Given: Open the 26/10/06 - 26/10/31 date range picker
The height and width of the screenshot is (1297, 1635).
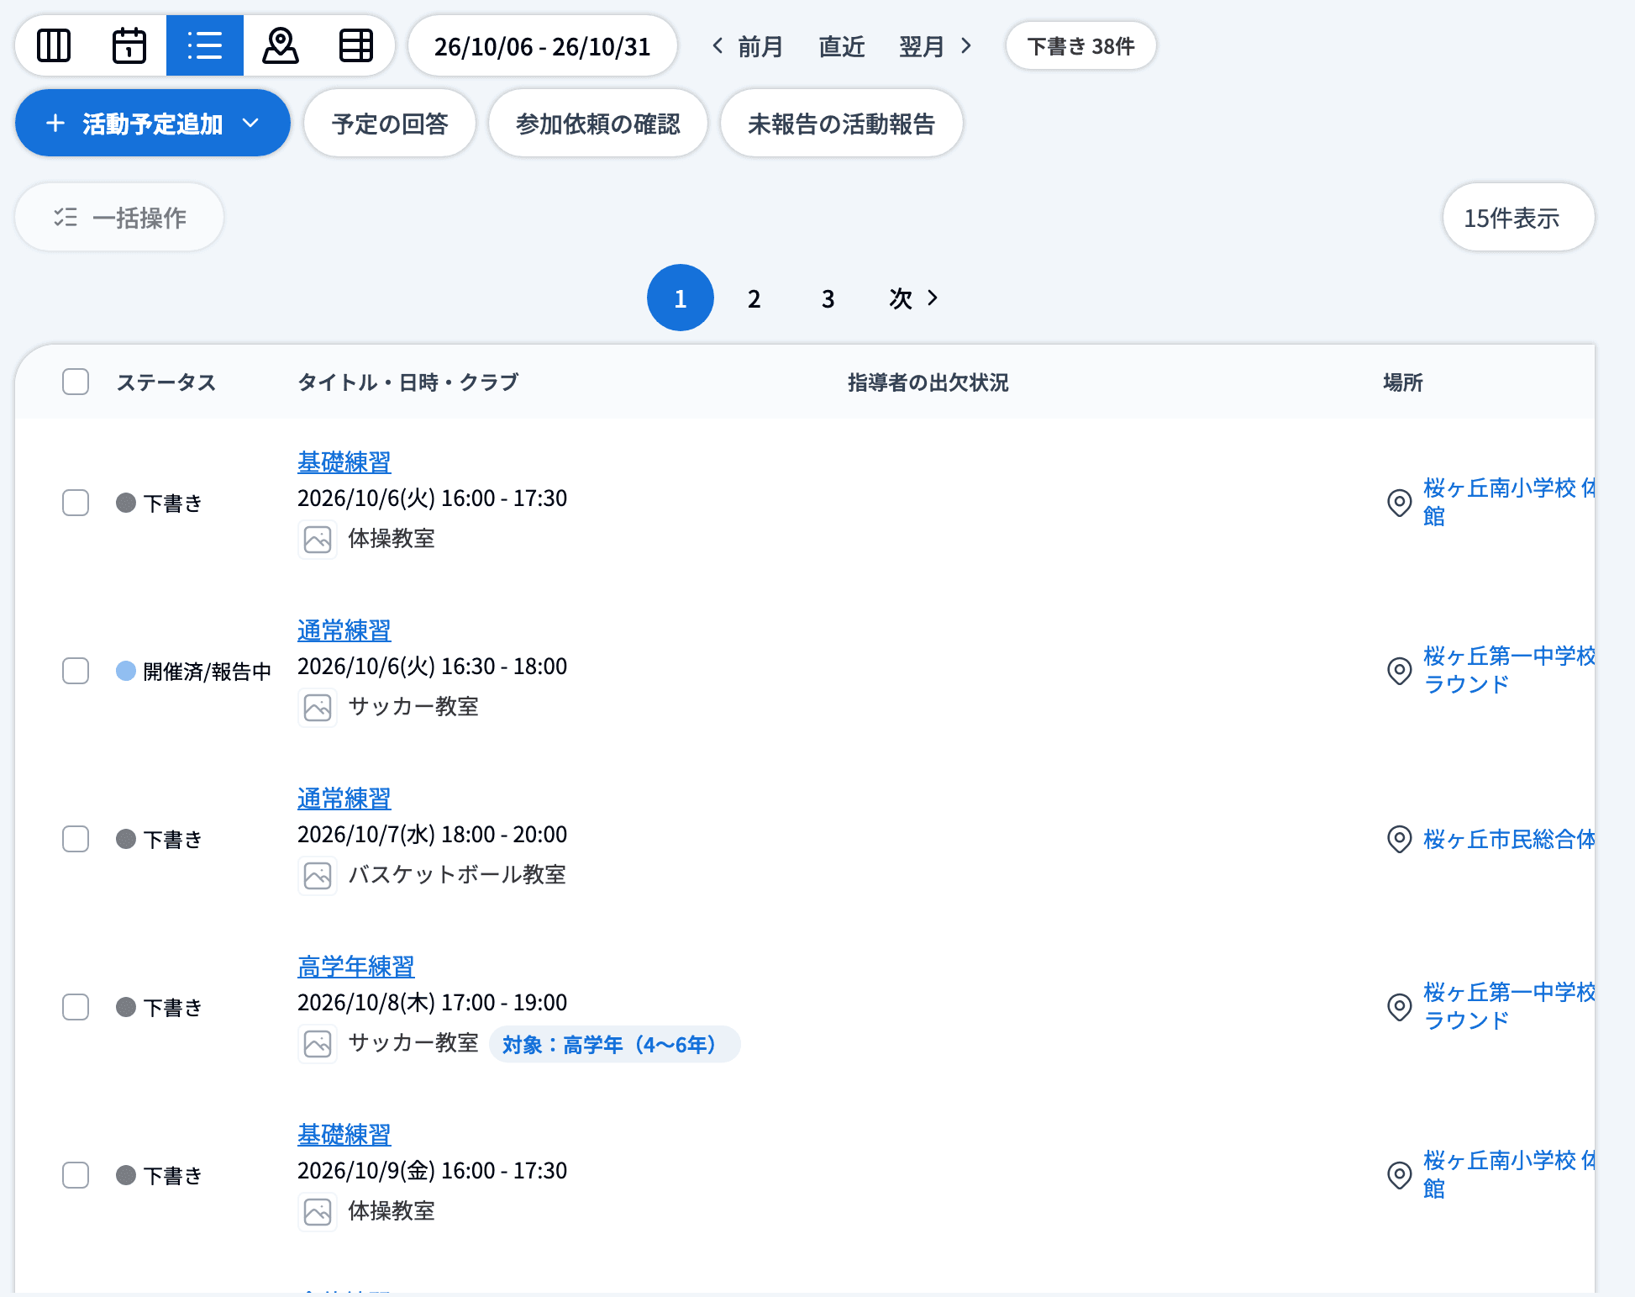Looking at the screenshot, I should tap(542, 46).
